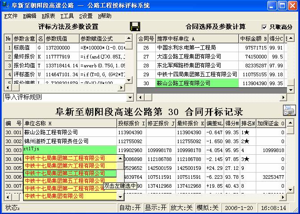The height and width of the screenshot is (214, 300).
Task: Click the 显示:开 status bar toggle
Action: (x=156, y=208)
